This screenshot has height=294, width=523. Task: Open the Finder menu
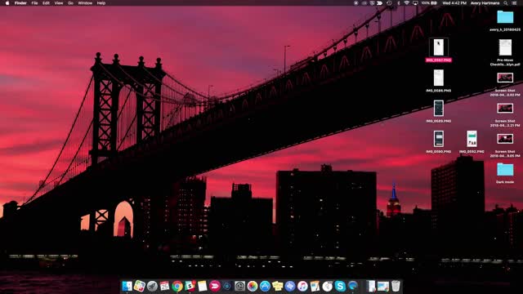coord(20,3)
